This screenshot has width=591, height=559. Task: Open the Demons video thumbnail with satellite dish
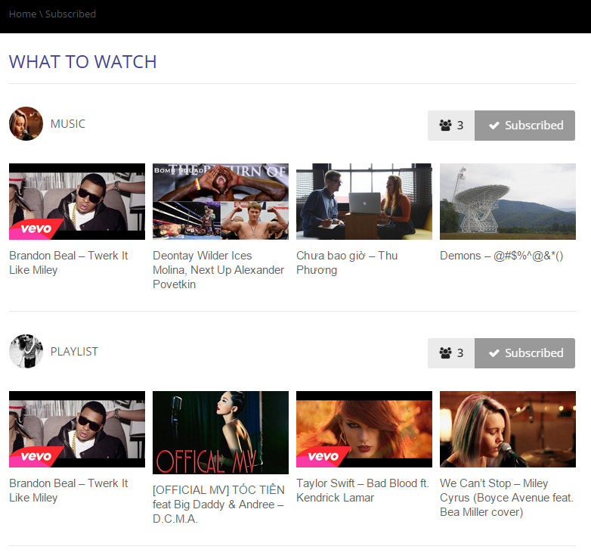pyautogui.click(x=508, y=201)
